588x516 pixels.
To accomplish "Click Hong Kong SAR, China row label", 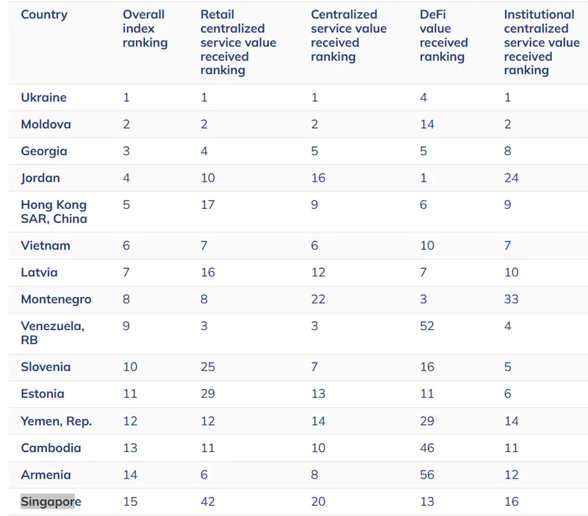I will click(54, 212).
